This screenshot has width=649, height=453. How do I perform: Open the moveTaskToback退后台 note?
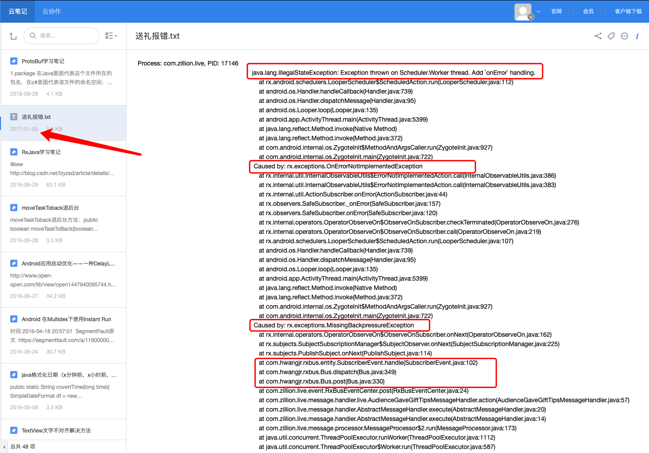click(x=64, y=224)
